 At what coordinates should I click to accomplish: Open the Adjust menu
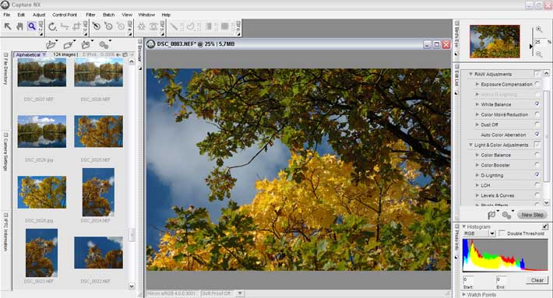pyautogui.click(x=39, y=15)
